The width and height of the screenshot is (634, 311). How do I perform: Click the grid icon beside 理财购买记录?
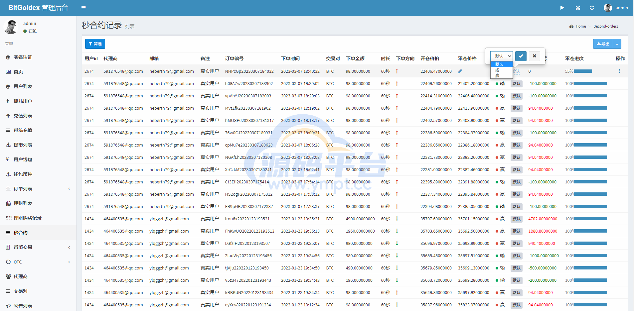[9, 218]
